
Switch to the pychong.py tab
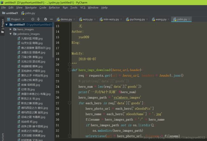click(137, 20)
